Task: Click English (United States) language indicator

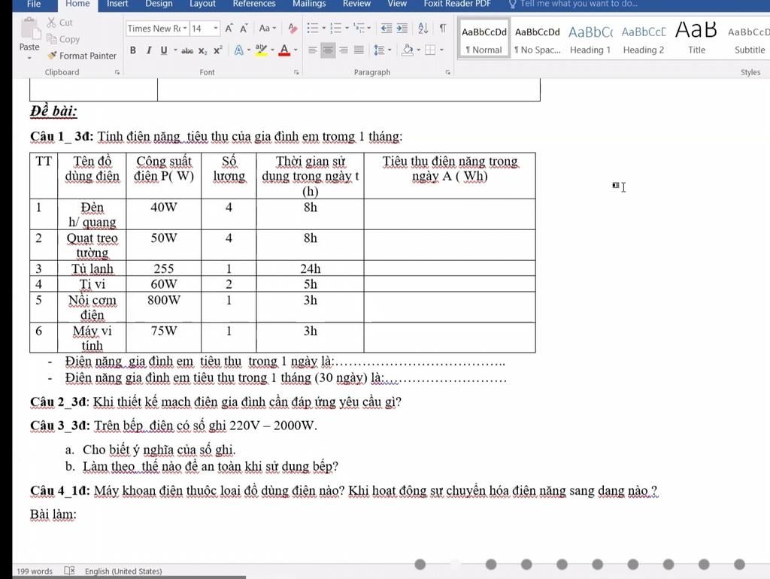Action: pyautogui.click(x=123, y=571)
